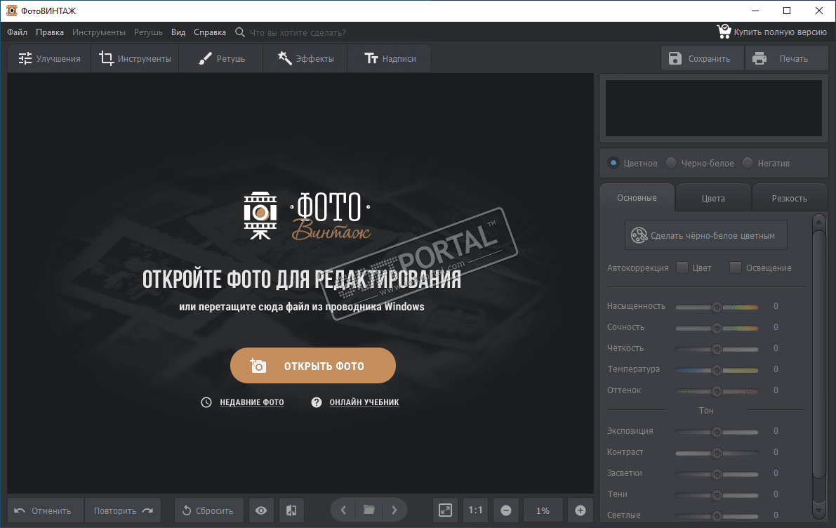Image resolution: width=836 pixels, height=528 pixels.
Task: Open the Эффекты toolbar section
Action: (305, 59)
